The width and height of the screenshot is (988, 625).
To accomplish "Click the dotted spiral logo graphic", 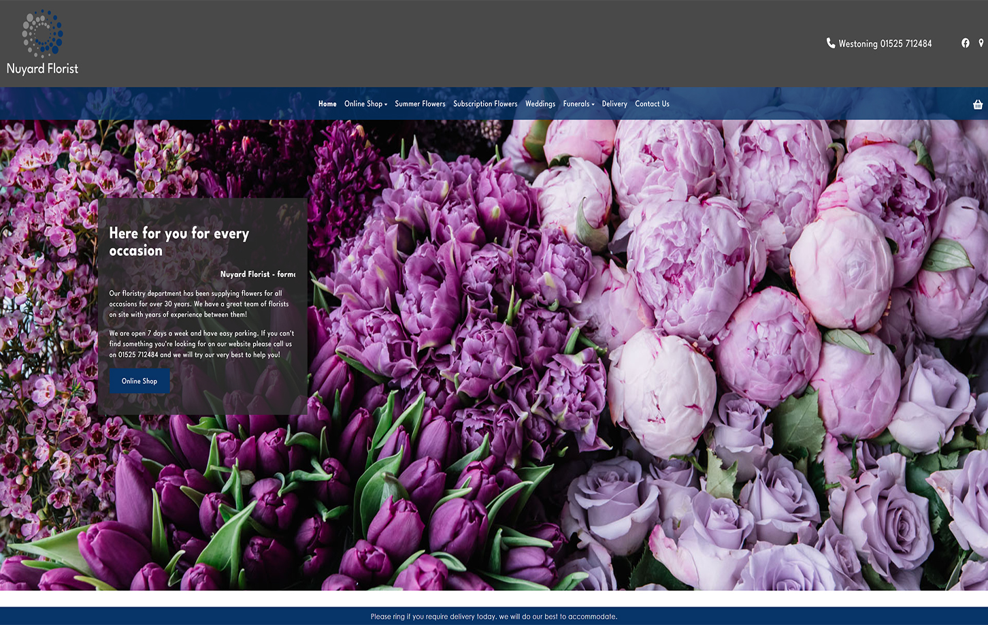I will 42,32.
